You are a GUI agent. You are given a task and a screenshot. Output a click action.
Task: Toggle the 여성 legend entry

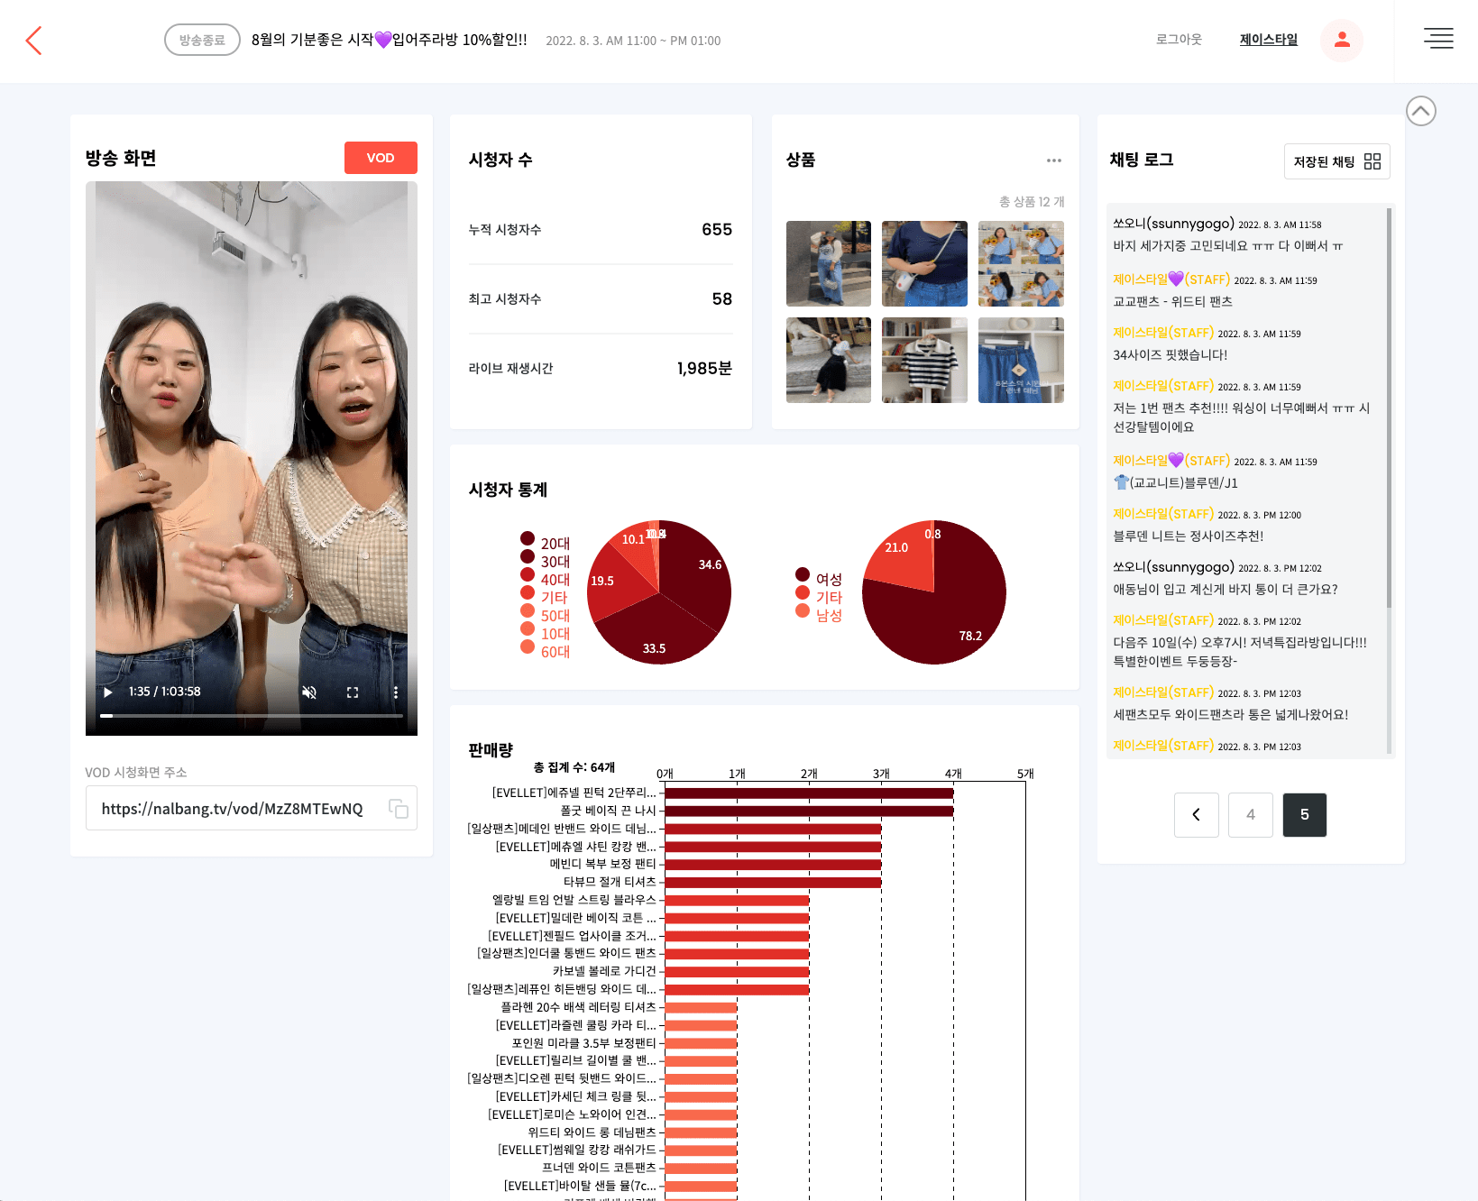click(819, 579)
